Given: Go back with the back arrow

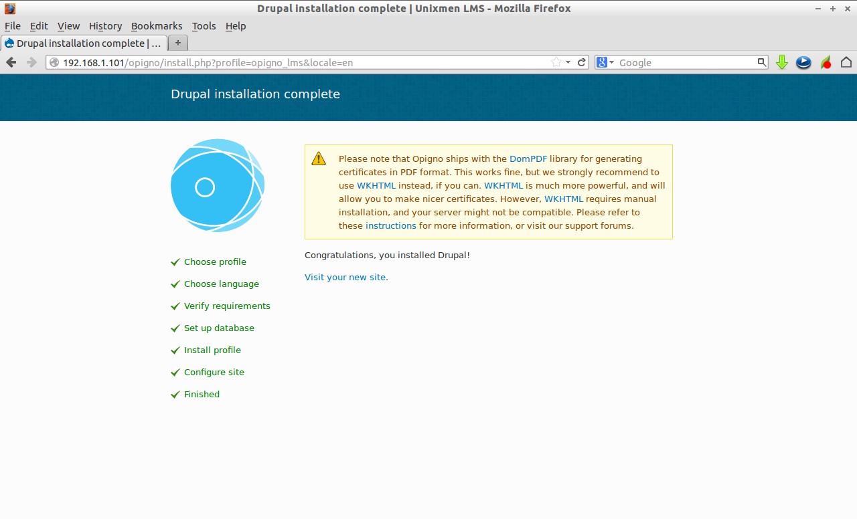Looking at the screenshot, I should click(11, 62).
